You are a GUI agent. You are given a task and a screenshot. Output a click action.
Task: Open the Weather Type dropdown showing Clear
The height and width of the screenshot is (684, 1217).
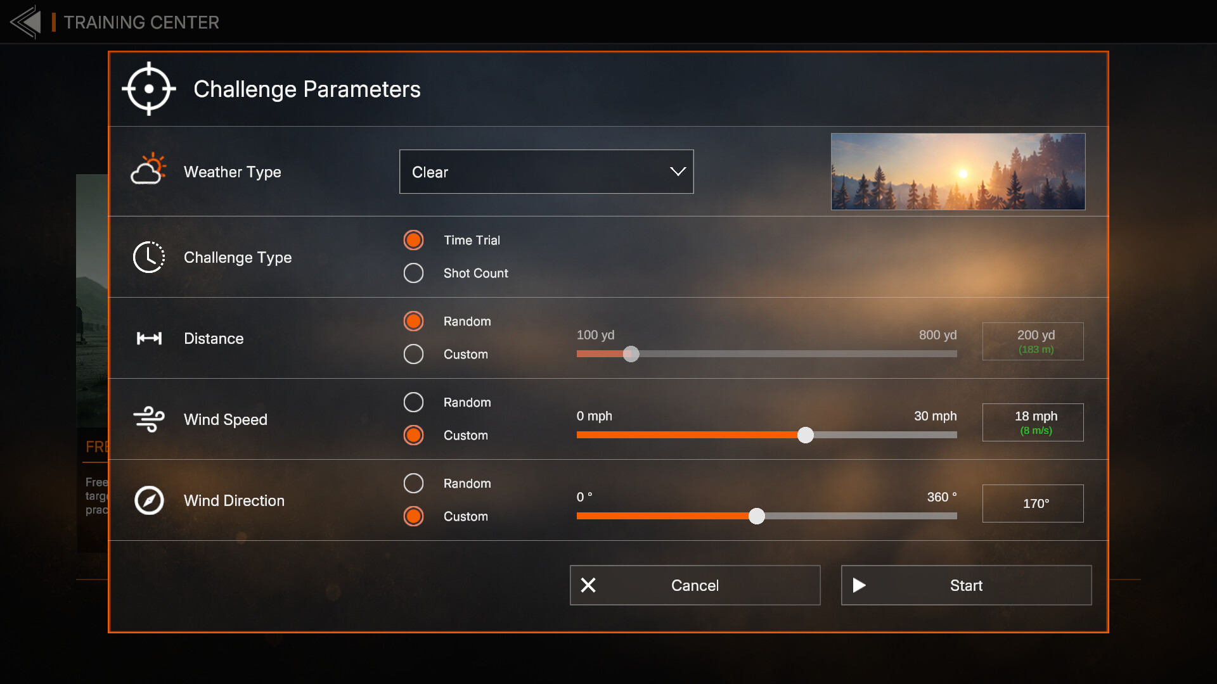(x=546, y=172)
